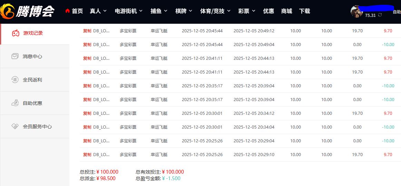This screenshot has height=186, width=401.
Task: Open the 捕鱼 dropdown menu
Action: coord(159,11)
